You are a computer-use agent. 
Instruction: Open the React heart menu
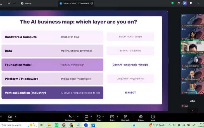coord(99,118)
